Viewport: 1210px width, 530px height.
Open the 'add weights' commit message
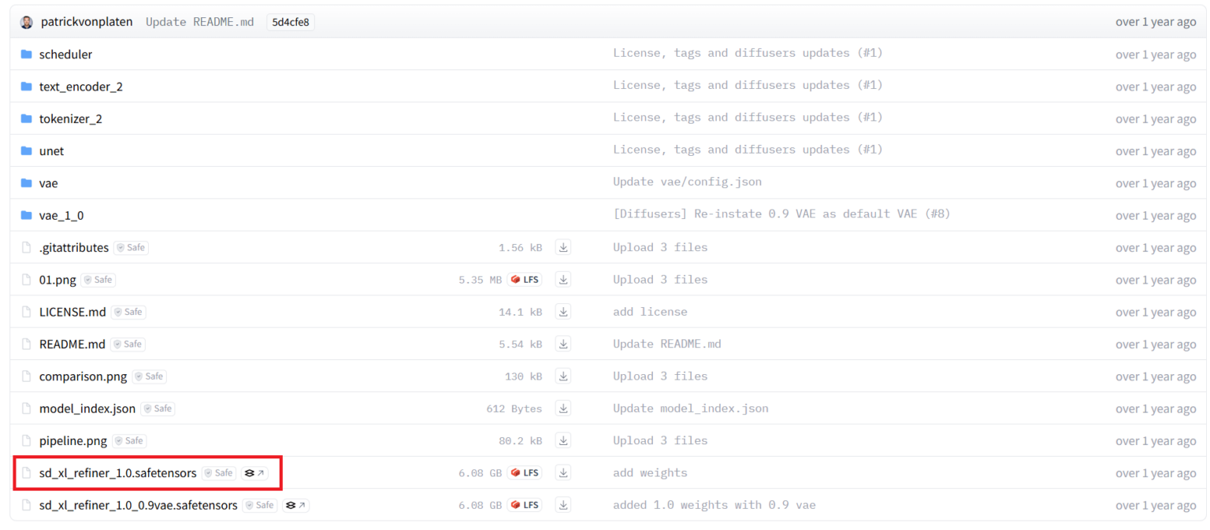649,473
